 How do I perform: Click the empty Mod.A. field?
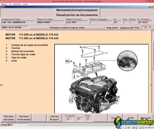tap(133, 22)
